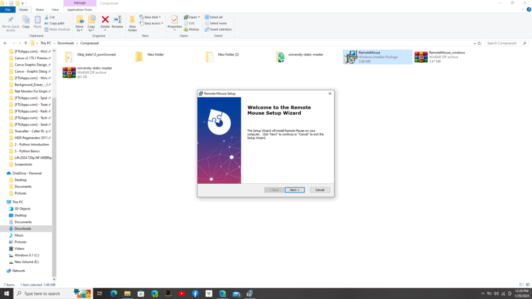Viewport: 532px width, 299px height.
Task: Switch to the View ribbon tab
Action: click(x=55, y=9)
